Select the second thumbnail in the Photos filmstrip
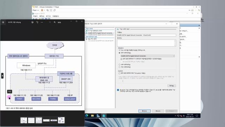 coord(31,120)
